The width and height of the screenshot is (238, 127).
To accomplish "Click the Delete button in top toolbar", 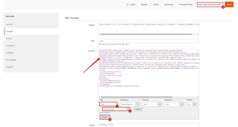I will [144, 4].
